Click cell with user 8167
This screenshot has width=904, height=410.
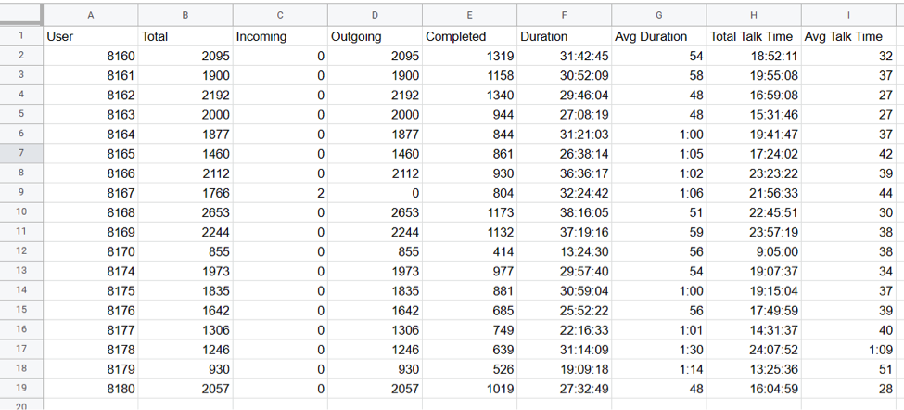[x=90, y=193]
